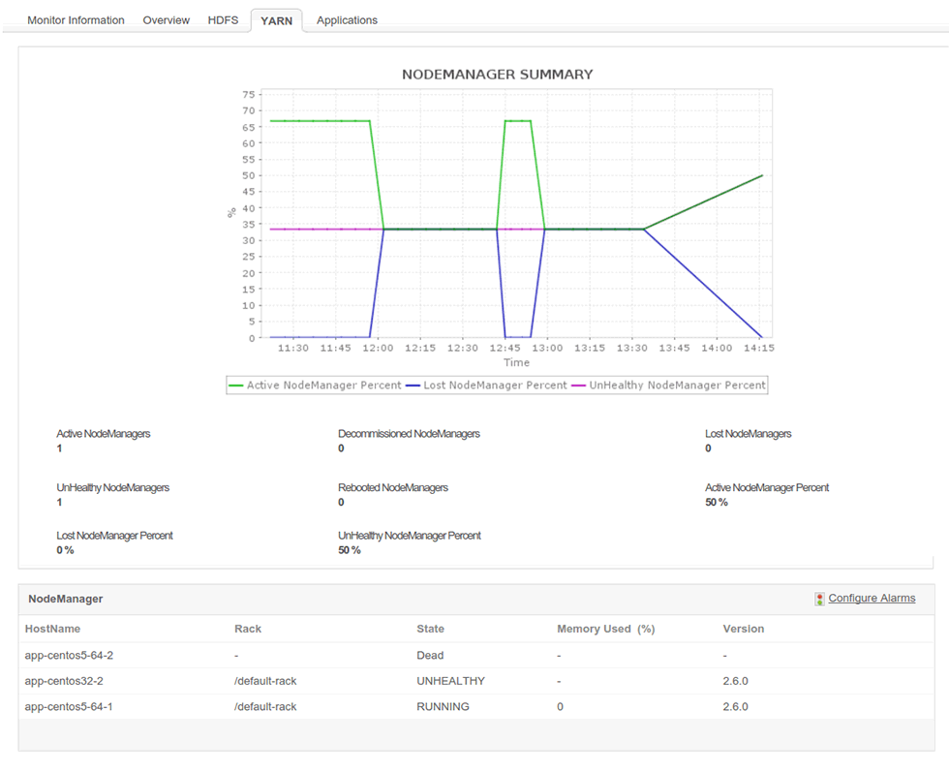This screenshot has width=949, height=772.
Task: Click version 2.6.0 for app-centos5-64-1
Action: pyautogui.click(x=735, y=706)
